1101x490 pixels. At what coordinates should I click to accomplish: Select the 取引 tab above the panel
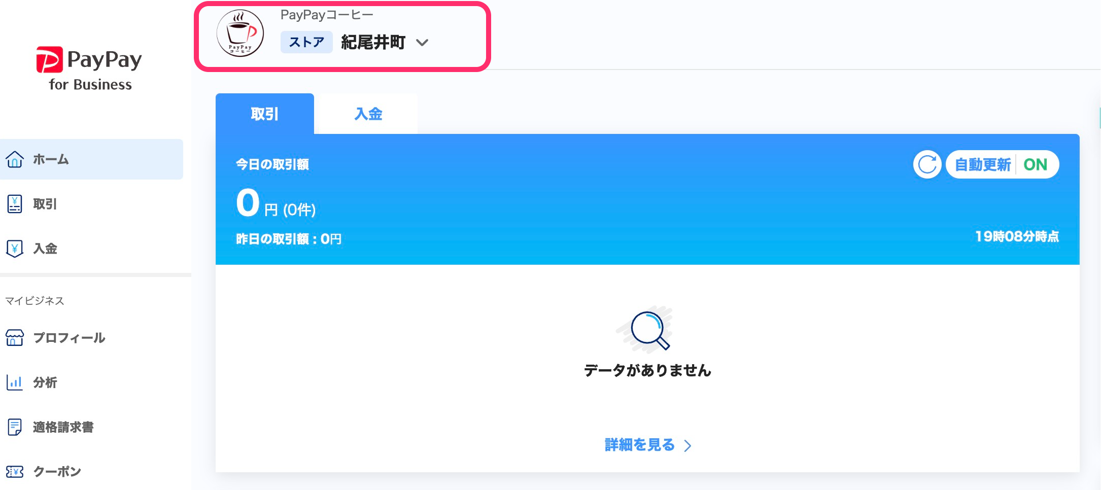264,114
